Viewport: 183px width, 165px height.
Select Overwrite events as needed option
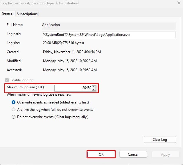[x=13, y=102]
